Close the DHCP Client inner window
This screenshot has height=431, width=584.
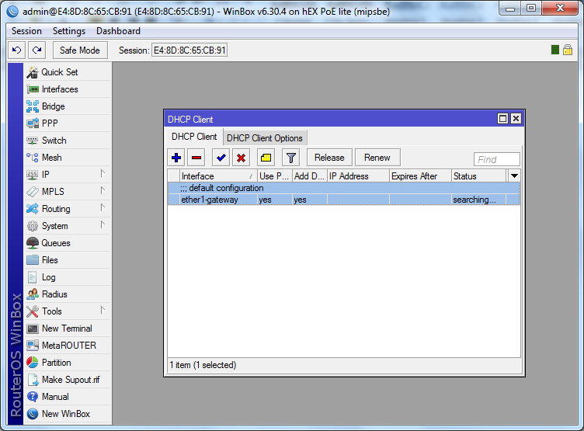tap(516, 119)
